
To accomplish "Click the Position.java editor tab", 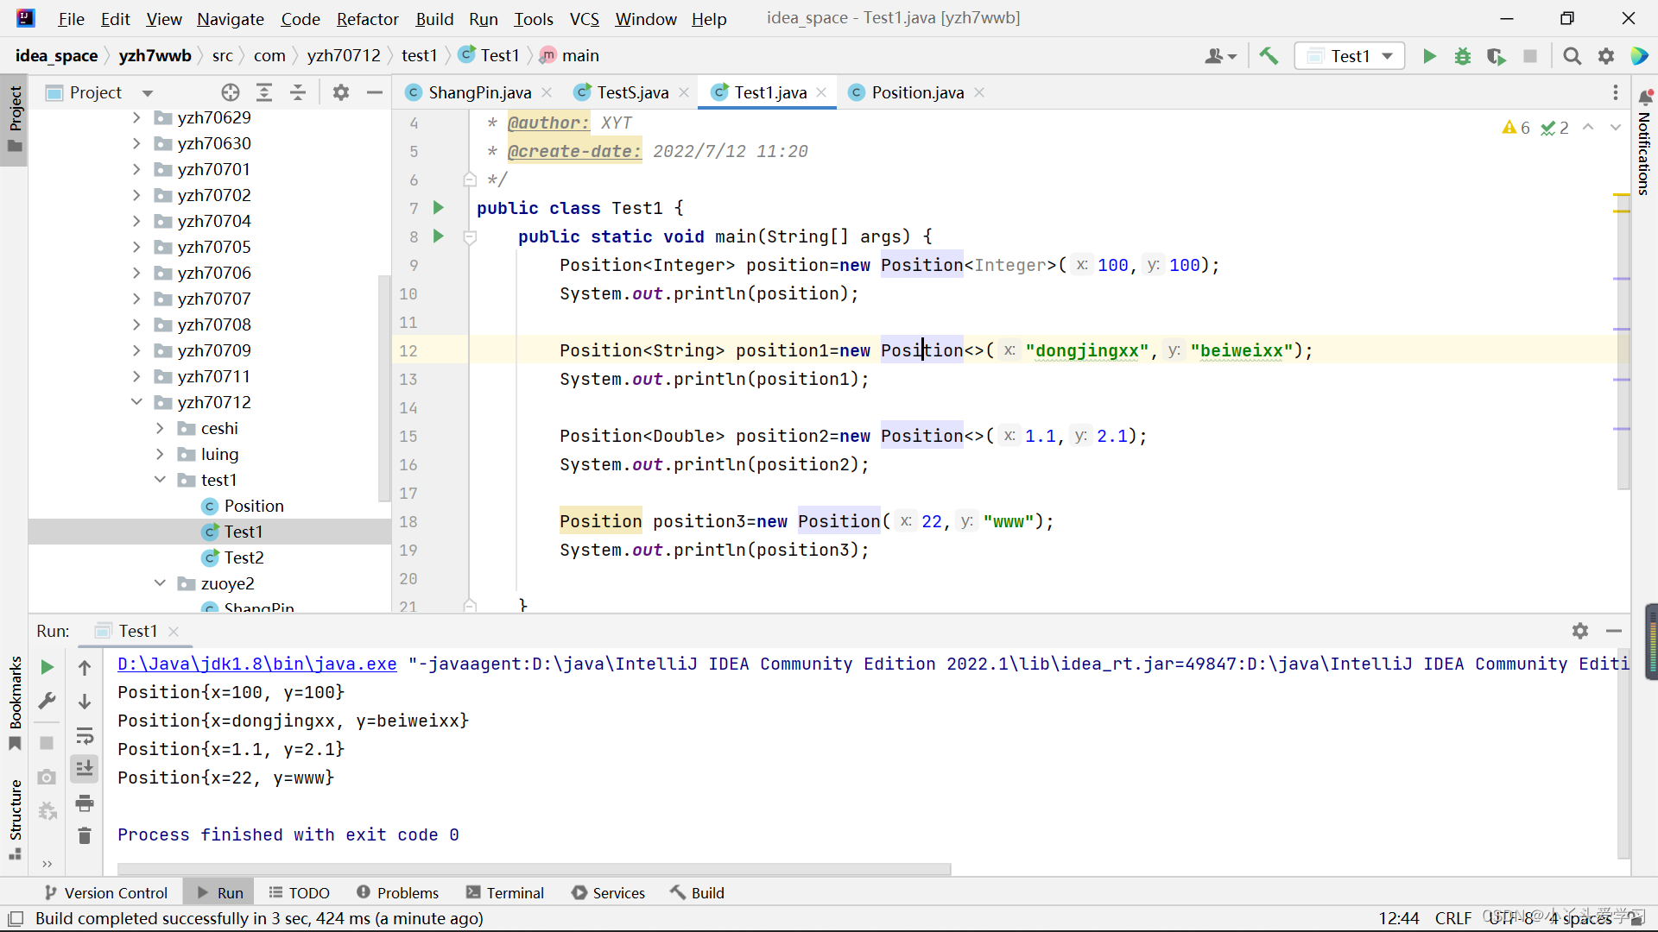I will coord(918,92).
